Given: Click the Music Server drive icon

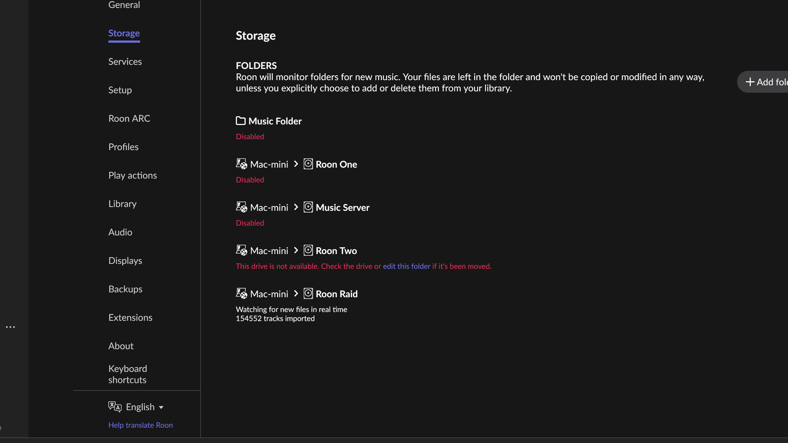Looking at the screenshot, I should click(308, 207).
